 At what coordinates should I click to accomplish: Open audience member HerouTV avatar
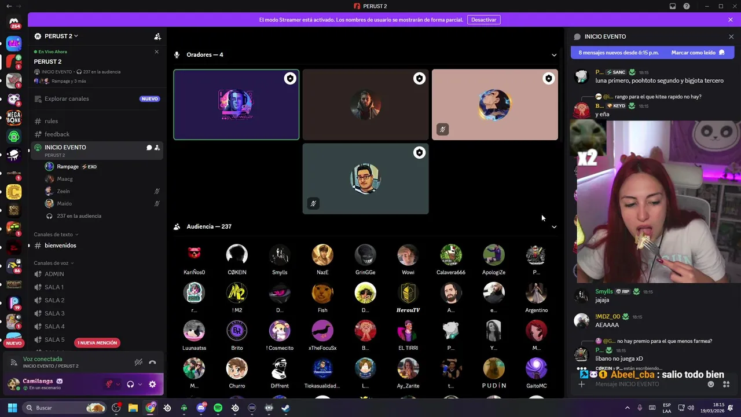pos(408,293)
